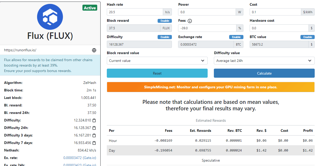Click the h/s unit label
Viewport: 316px width, 166px height.
point(167,12)
